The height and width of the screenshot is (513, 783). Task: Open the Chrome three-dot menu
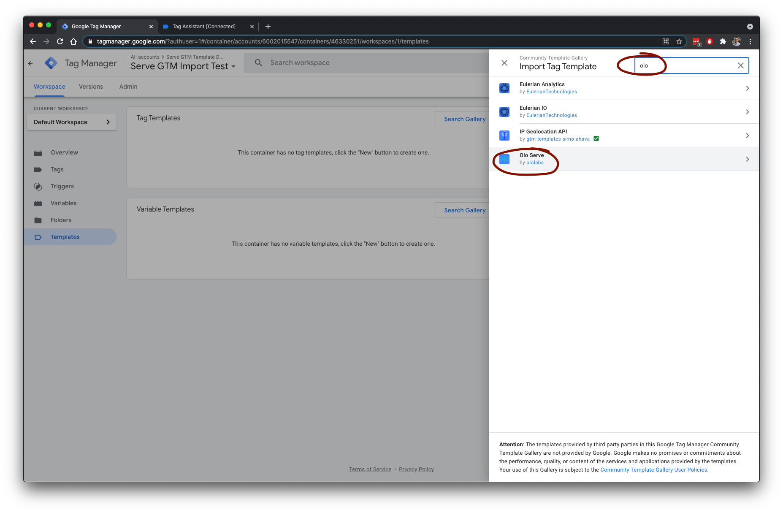click(x=750, y=41)
